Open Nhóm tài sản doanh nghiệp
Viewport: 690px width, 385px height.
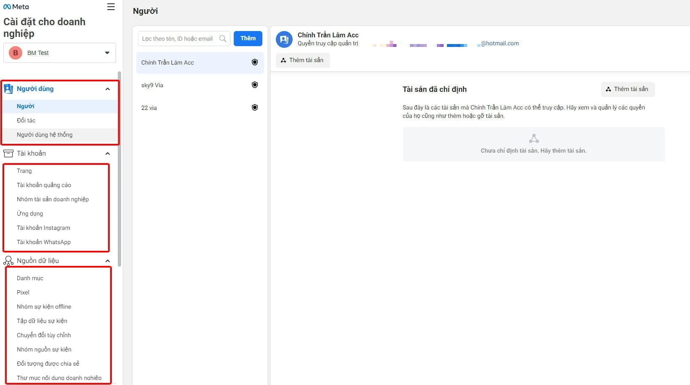(53, 199)
